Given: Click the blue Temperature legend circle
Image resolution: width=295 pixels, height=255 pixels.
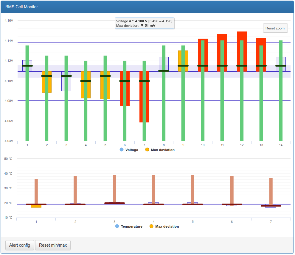Looking at the screenshot, I should point(117,226).
